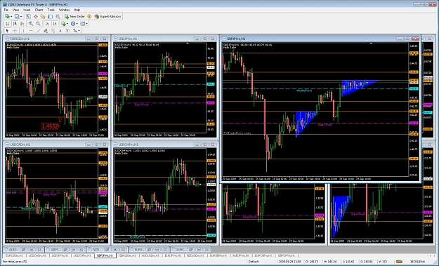Zoom out on the chart
439x266 pixels.
click(x=38, y=23)
